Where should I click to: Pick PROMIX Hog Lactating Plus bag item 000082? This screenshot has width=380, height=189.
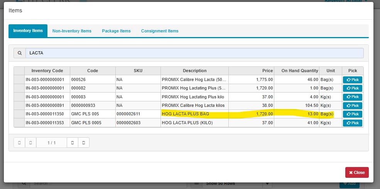click(x=352, y=88)
